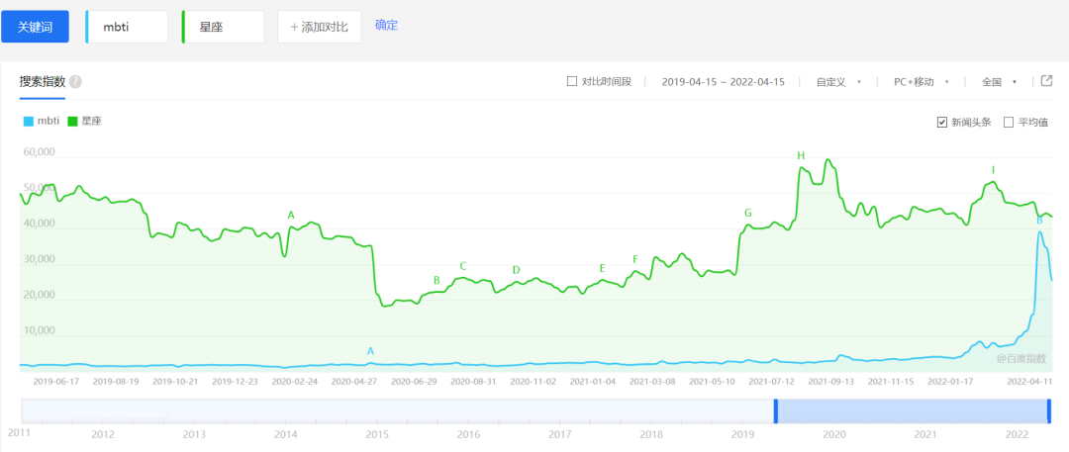Click news marker H on the green line
This screenshot has width=1069, height=452.
coord(801,155)
